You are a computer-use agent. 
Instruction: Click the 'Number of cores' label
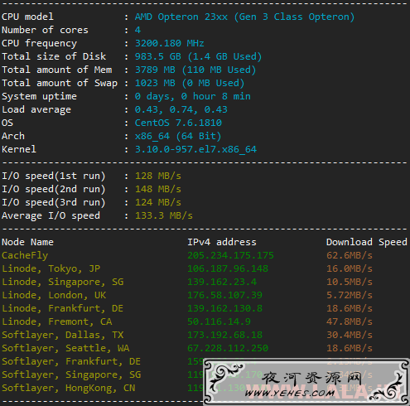point(45,30)
